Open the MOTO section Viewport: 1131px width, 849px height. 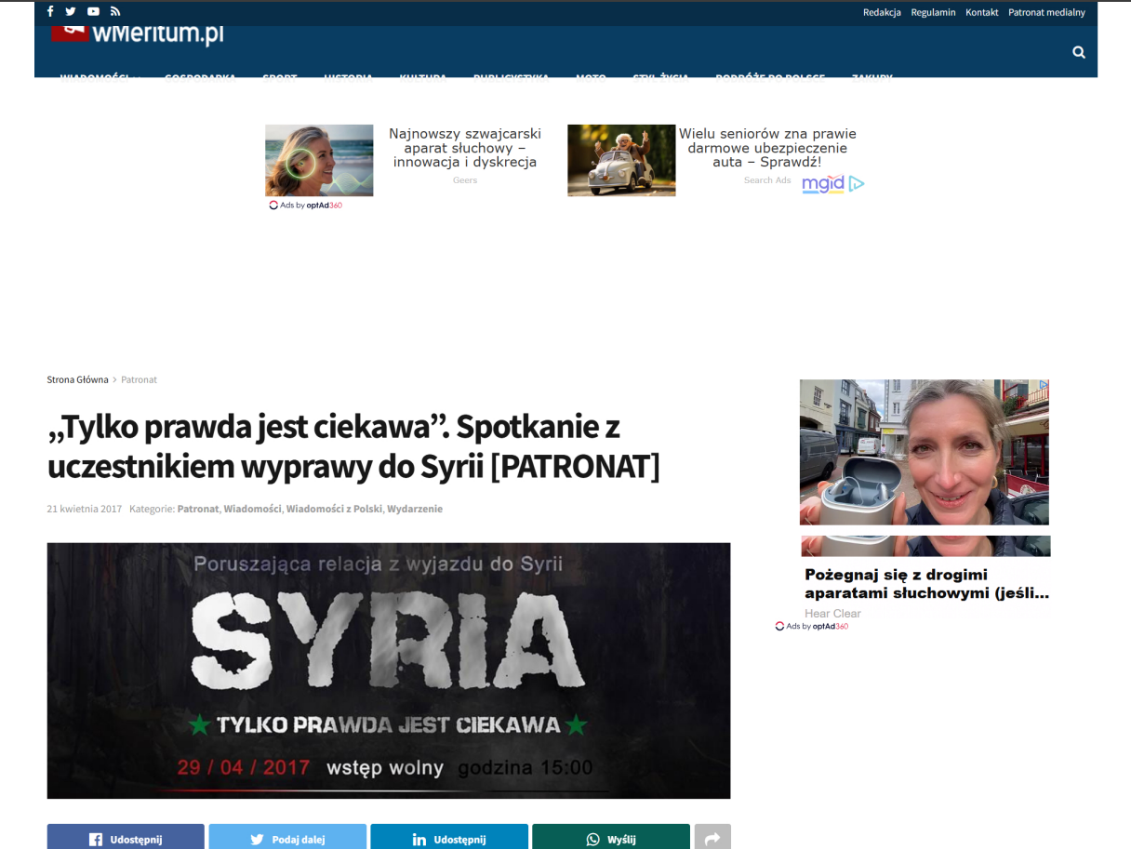(x=591, y=78)
